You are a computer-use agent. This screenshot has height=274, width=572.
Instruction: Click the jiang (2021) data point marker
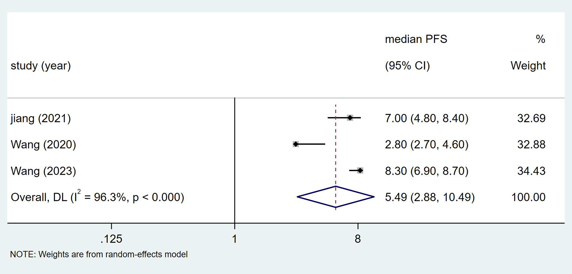[350, 118]
